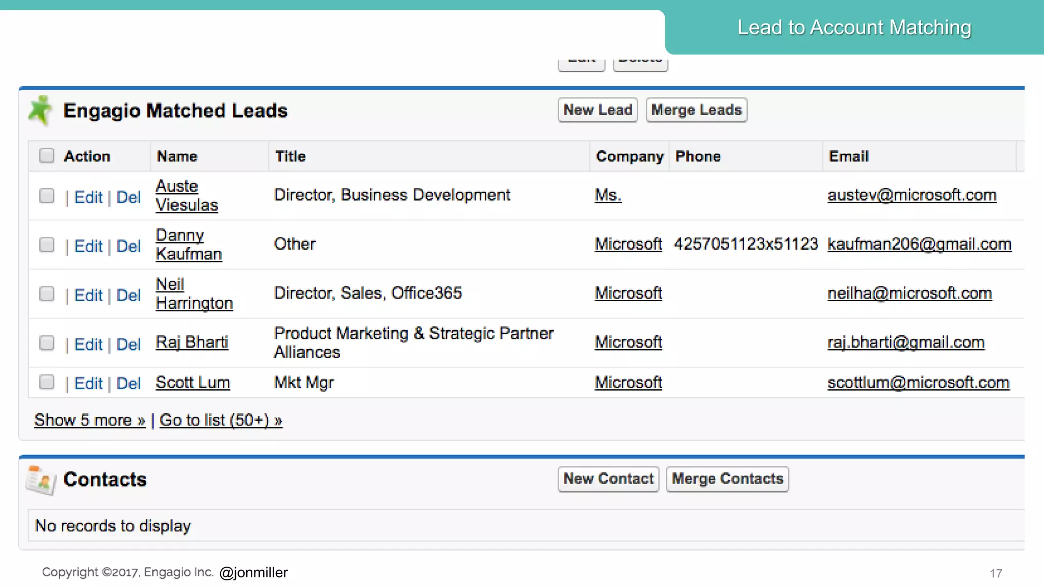Check the box for Neil Harrington row
Screen dimensions: 1044x587
click(x=47, y=293)
